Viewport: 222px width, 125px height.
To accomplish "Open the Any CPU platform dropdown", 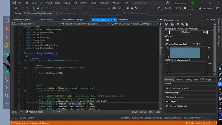I will click(82, 8).
